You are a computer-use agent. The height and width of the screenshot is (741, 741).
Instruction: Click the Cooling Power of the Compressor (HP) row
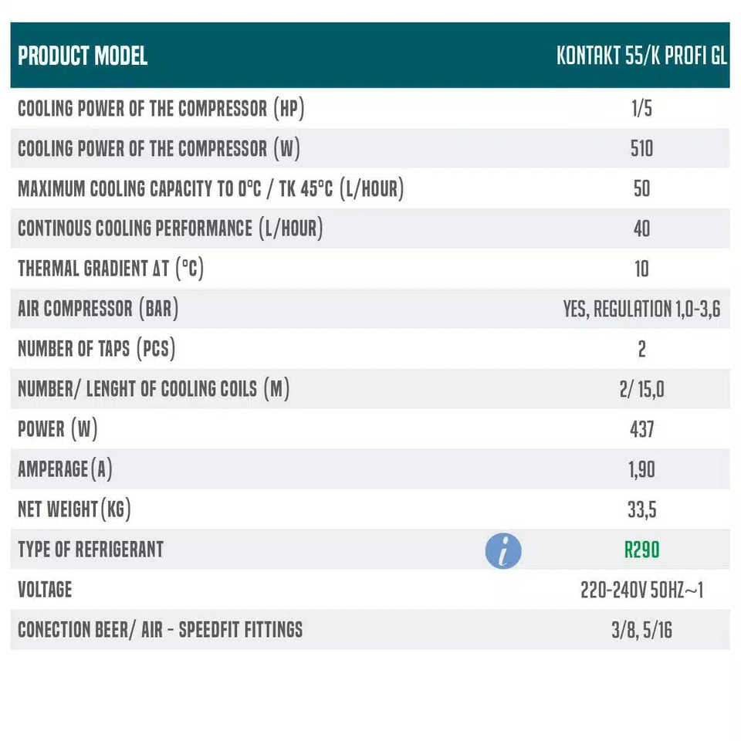pyautogui.click(x=370, y=108)
